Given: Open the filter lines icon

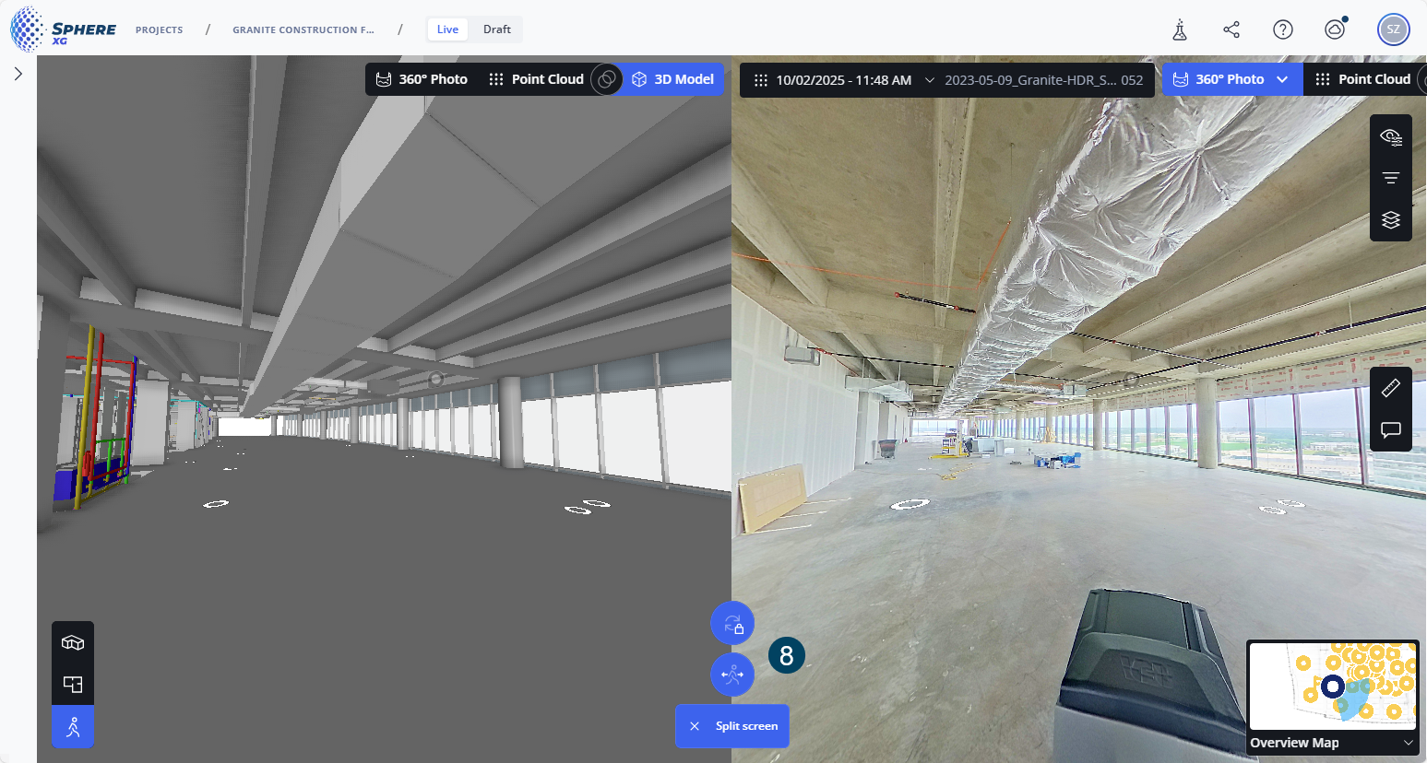Looking at the screenshot, I should coord(1390,178).
